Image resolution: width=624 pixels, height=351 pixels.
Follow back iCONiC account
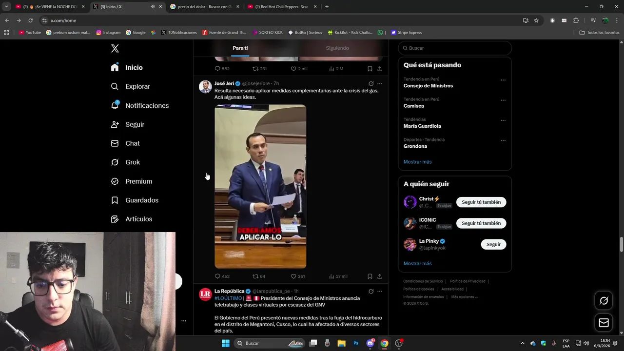click(x=481, y=223)
